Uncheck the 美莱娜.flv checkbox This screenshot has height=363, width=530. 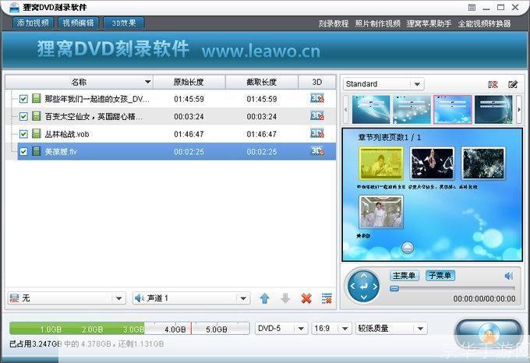pyautogui.click(x=23, y=152)
